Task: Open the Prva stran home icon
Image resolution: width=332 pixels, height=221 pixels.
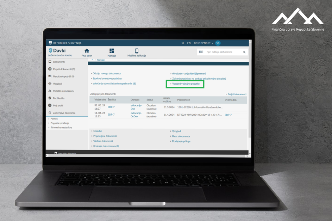Action: point(87,51)
